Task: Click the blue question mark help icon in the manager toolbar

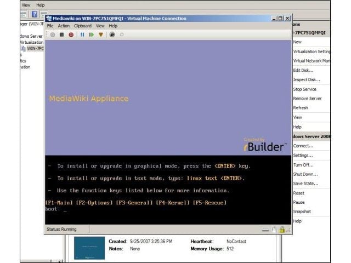Action: [x=35, y=14]
